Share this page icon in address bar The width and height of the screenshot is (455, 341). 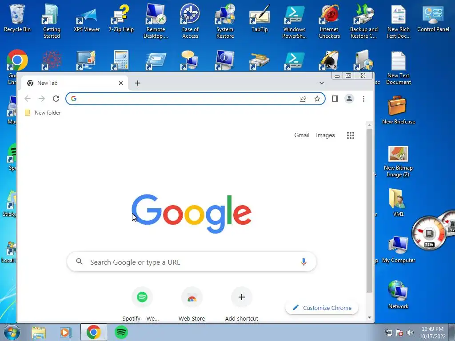pos(303,99)
